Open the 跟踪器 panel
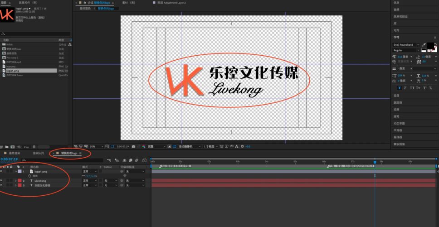 tap(398, 102)
